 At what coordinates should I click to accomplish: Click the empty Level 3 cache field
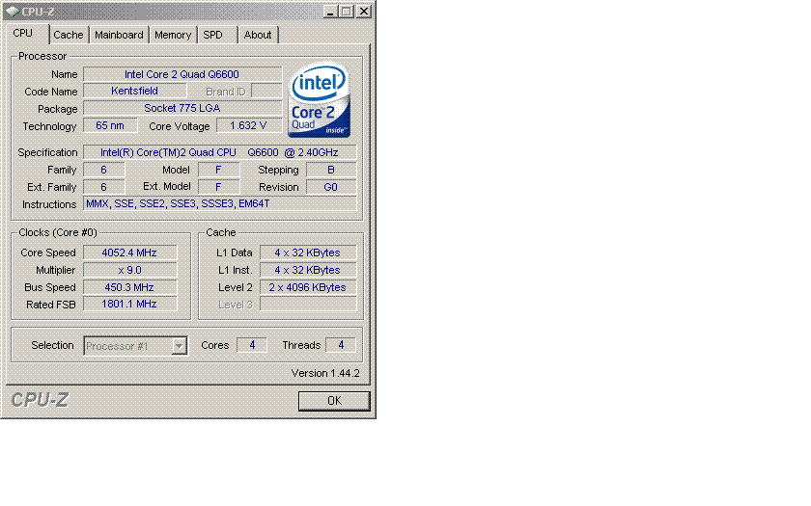point(308,305)
